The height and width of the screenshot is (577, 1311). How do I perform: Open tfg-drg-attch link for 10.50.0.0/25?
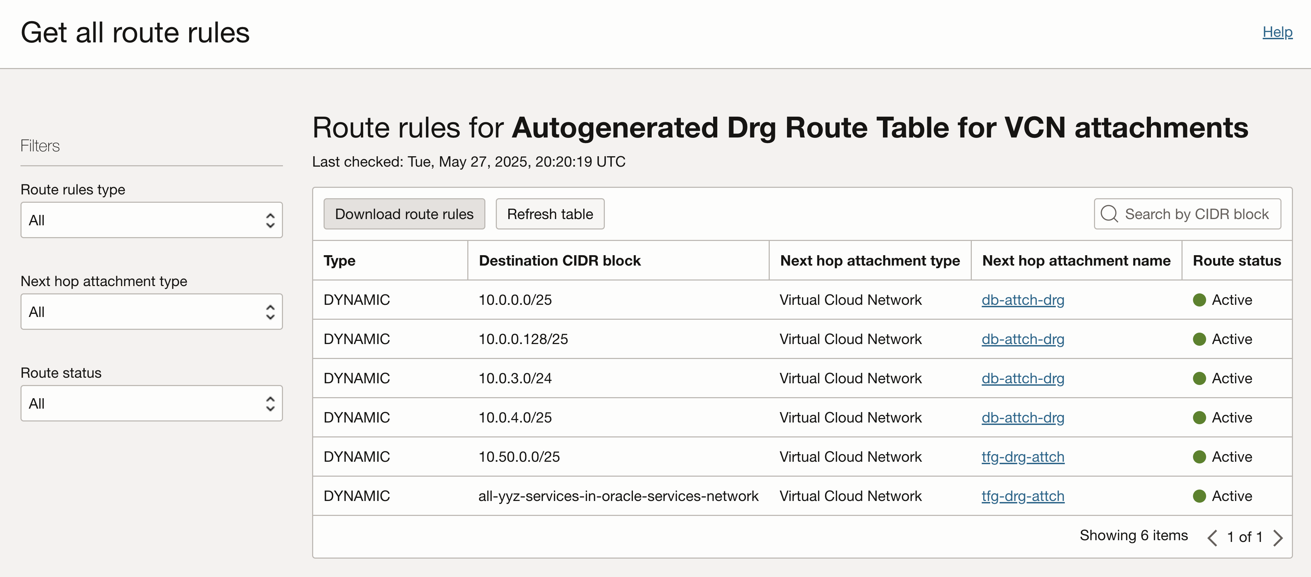[x=1023, y=457]
